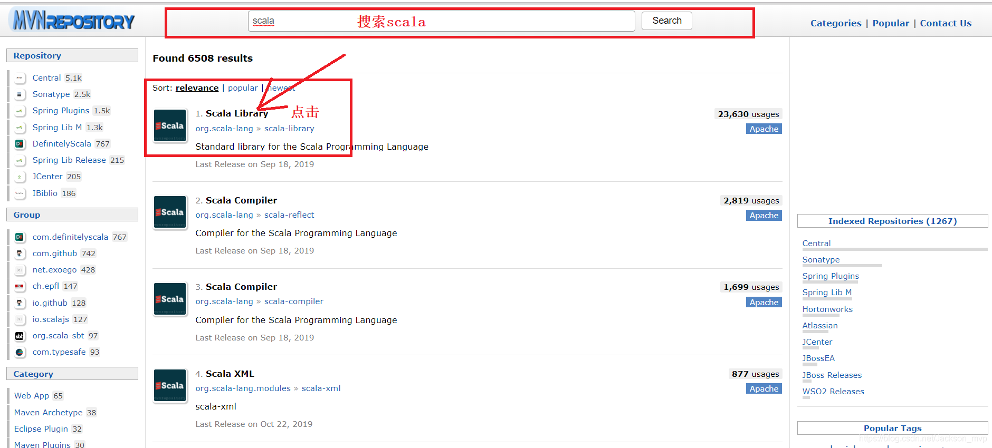The image size is (992, 448).
Task: Select the Web App category
Action: point(32,396)
